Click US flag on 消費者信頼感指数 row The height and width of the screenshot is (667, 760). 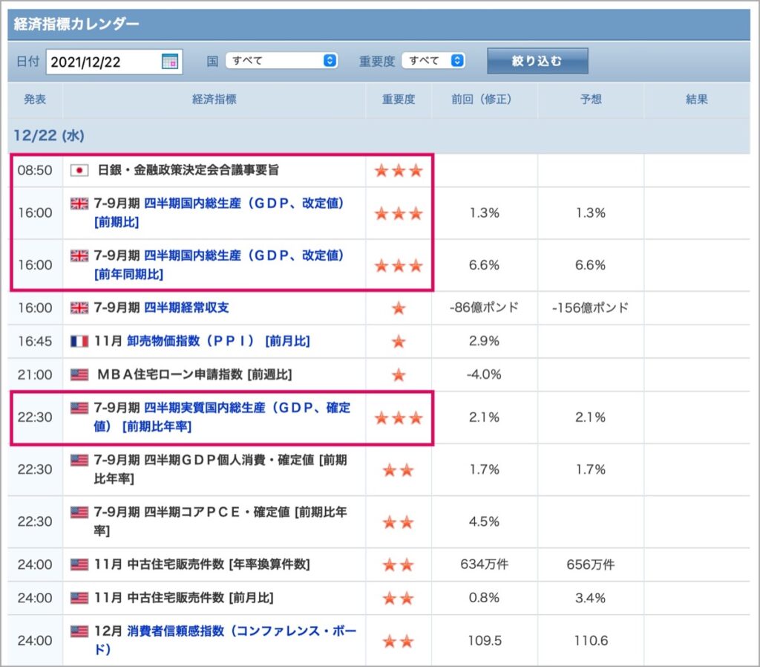pyautogui.click(x=79, y=631)
